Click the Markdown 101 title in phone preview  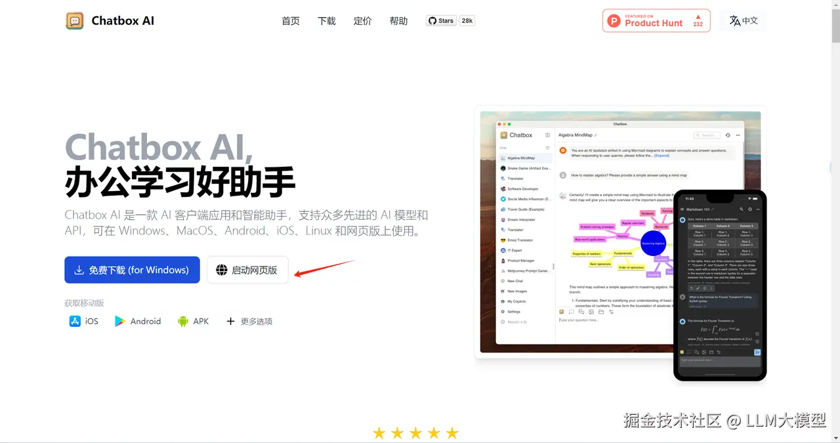coord(700,209)
